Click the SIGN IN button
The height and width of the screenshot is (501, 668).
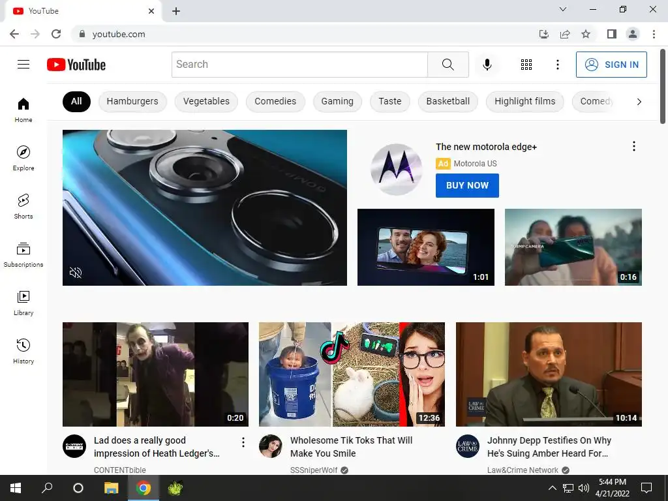tap(611, 65)
